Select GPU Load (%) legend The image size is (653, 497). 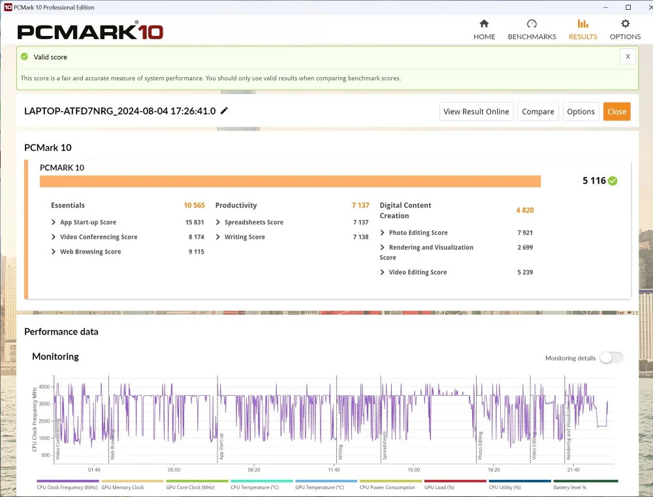pos(455,485)
